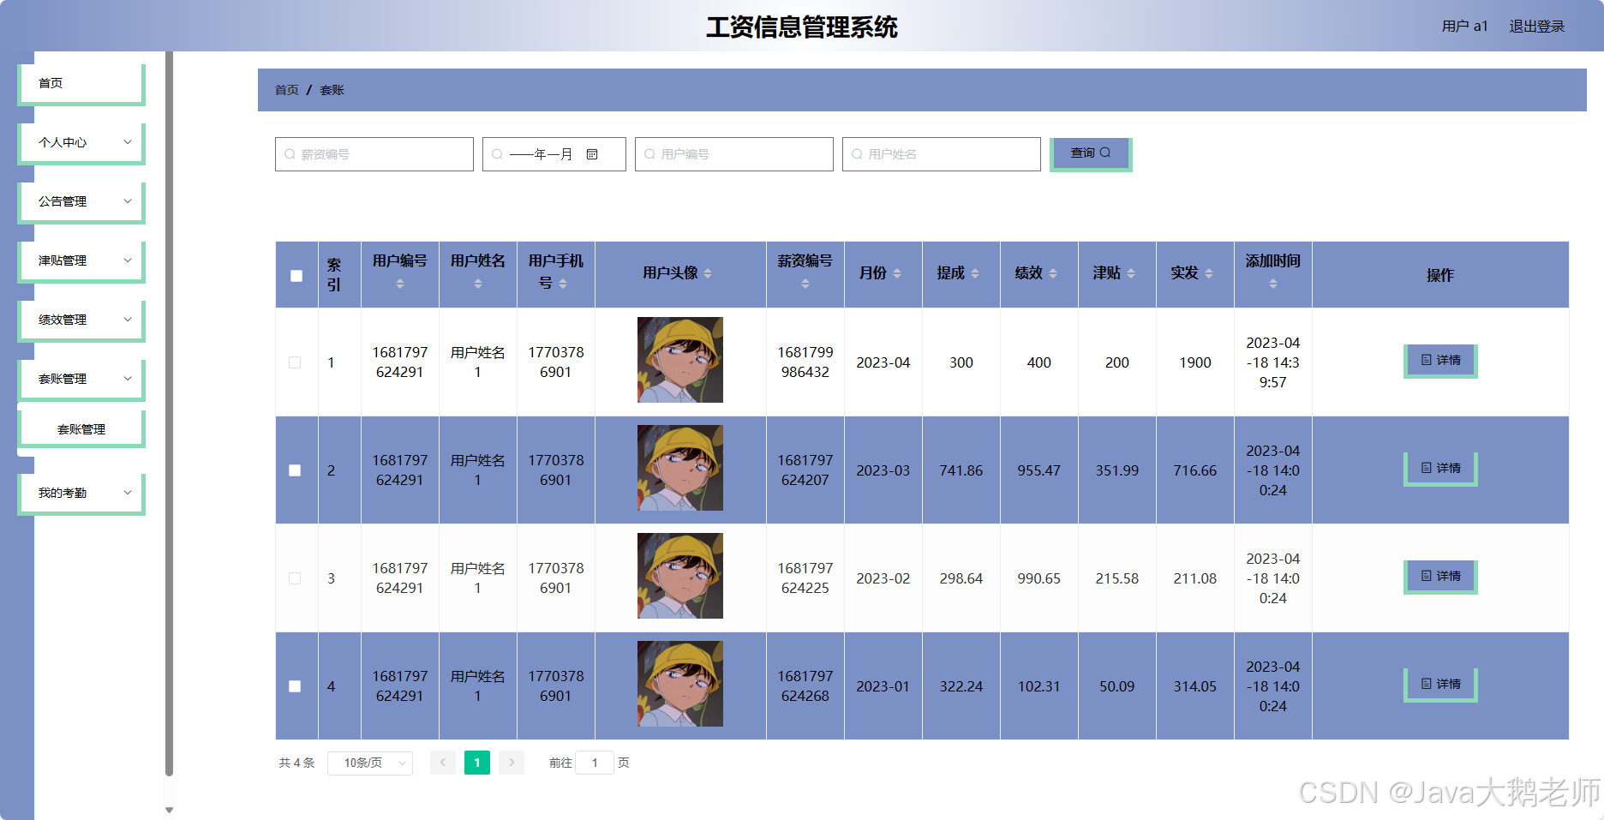1604x820 pixels.
Task: Click 津贴 value 50.09
Action: [1117, 686]
